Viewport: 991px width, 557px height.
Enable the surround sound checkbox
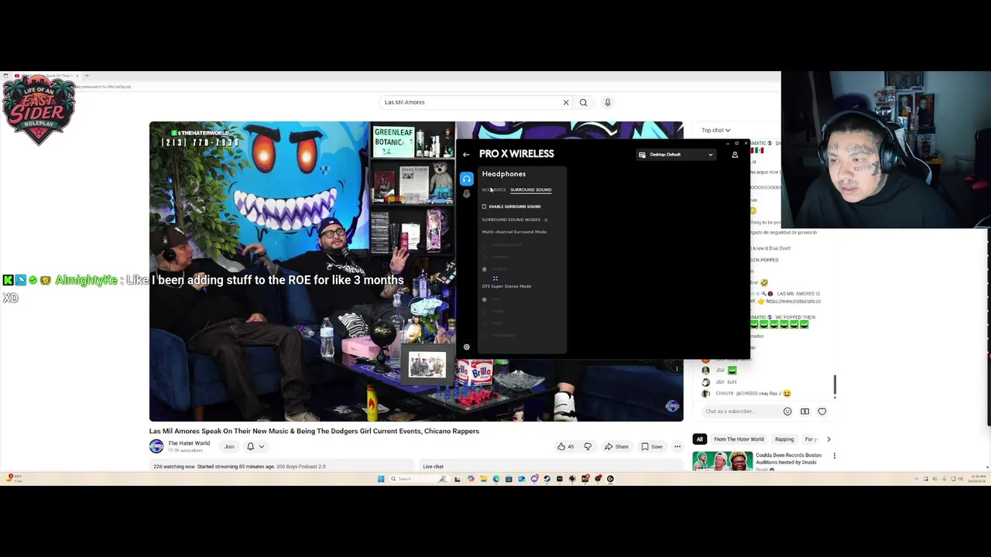point(485,207)
